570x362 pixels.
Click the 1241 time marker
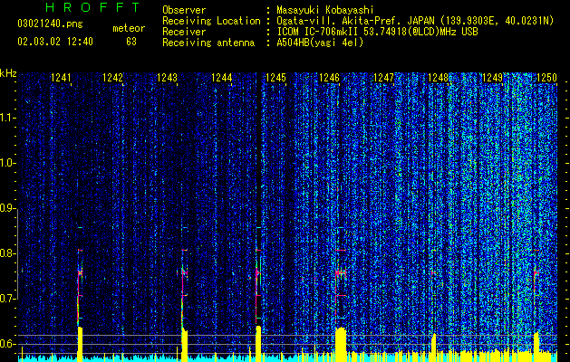61,77
